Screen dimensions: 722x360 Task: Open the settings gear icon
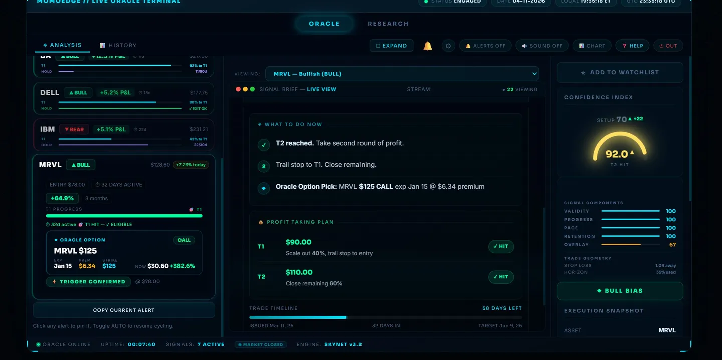[x=448, y=45]
